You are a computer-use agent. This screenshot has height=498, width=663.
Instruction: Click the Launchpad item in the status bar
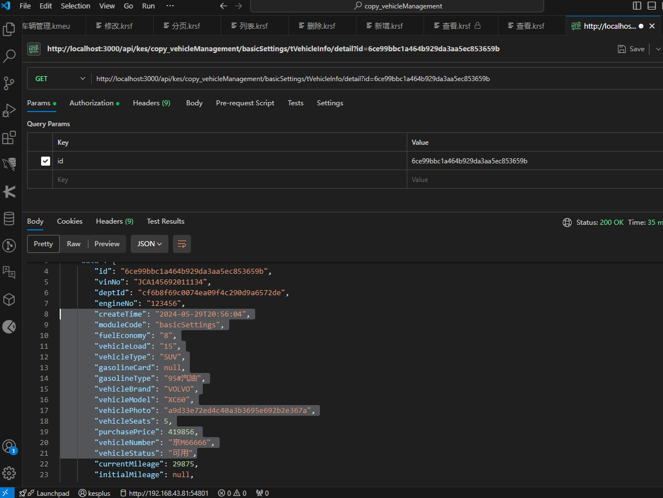point(50,493)
